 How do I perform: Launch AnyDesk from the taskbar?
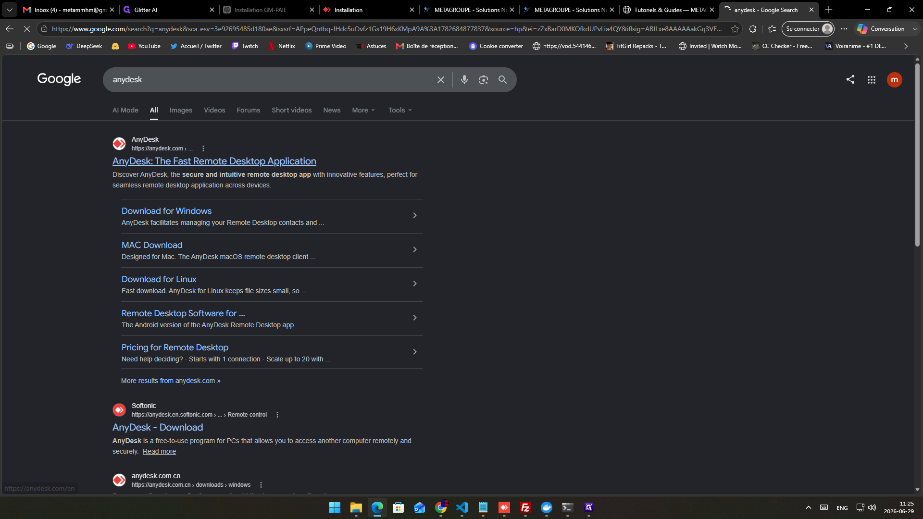click(x=504, y=507)
